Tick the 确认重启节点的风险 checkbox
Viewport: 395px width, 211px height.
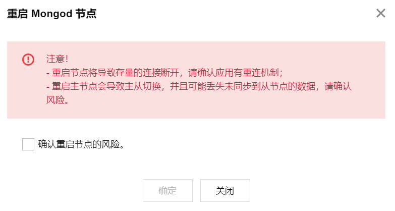click(x=28, y=144)
